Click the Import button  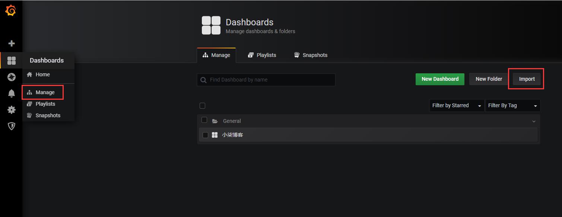click(x=527, y=79)
